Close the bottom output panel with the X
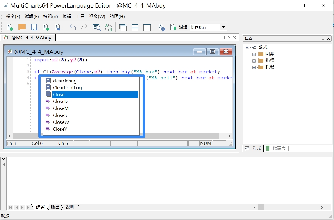The width and height of the screenshot is (334, 220). (3, 159)
